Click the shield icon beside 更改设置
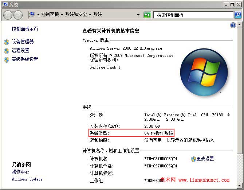244x190 pixels. tap(193, 159)
